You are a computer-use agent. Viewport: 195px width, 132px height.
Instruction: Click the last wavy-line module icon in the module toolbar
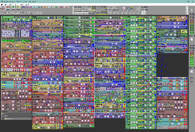41,13
